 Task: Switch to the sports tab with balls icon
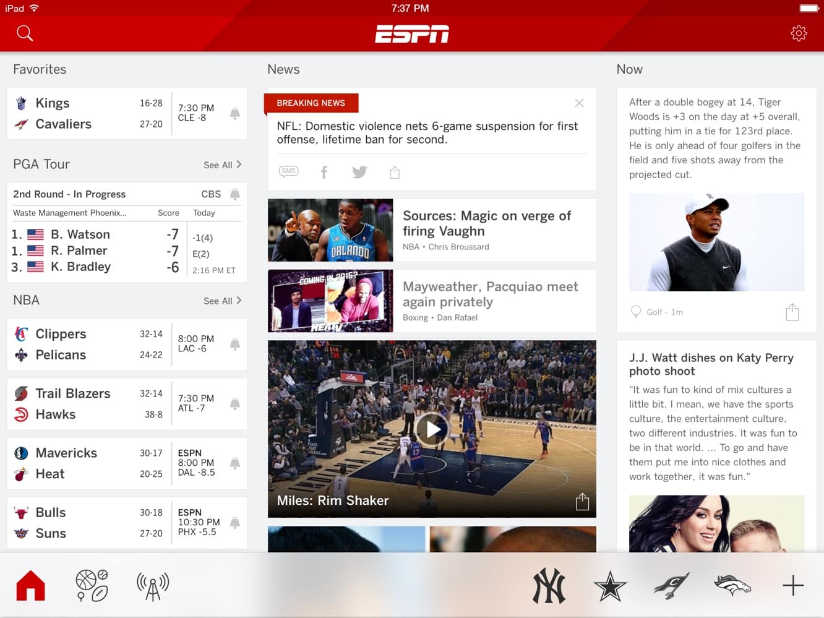tap(92, 585)
